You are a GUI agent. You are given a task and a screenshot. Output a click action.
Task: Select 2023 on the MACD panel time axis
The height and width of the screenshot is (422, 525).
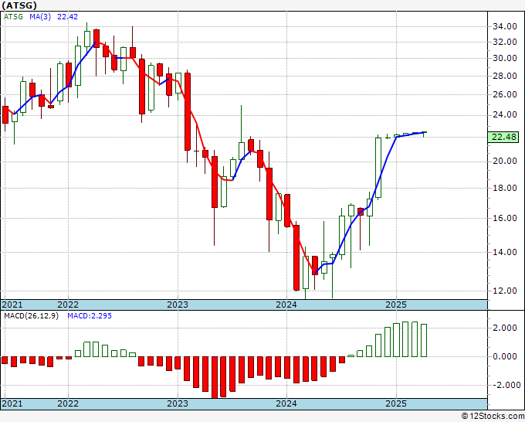click(178, 403)
